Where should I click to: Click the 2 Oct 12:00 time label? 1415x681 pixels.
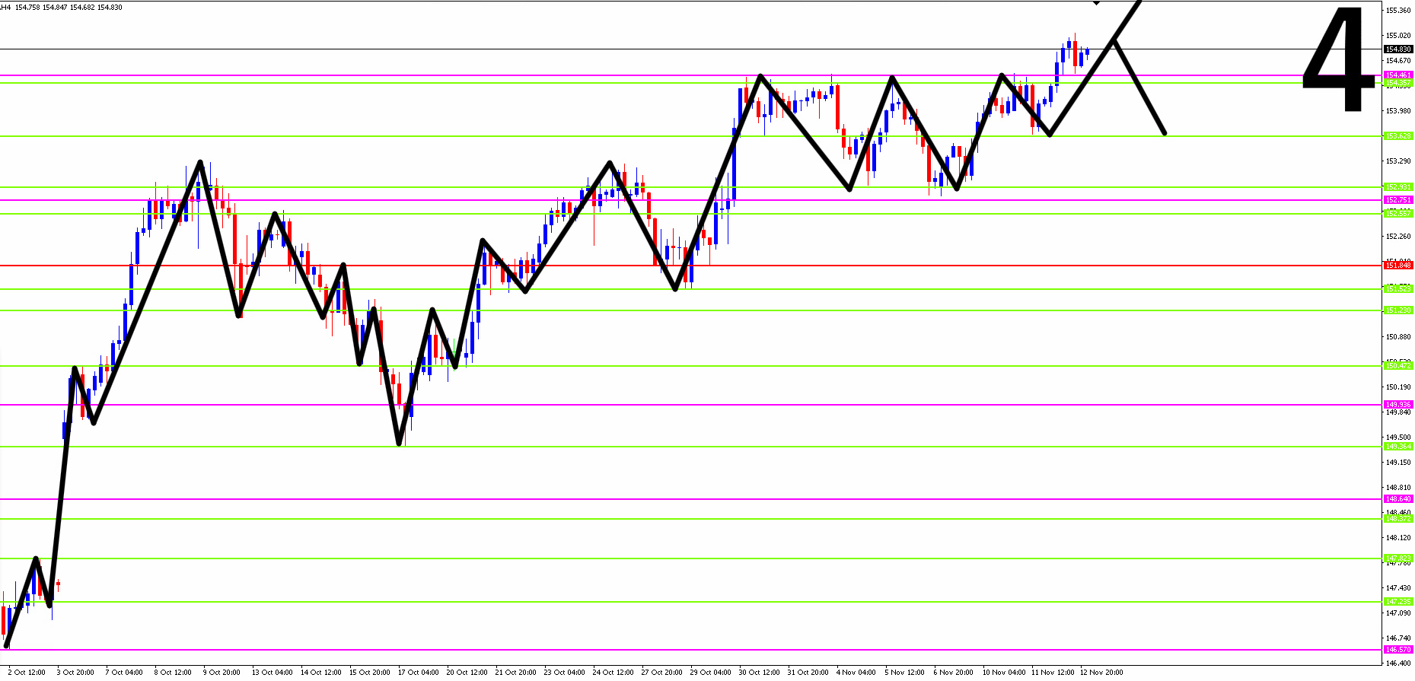click(27, 673)
